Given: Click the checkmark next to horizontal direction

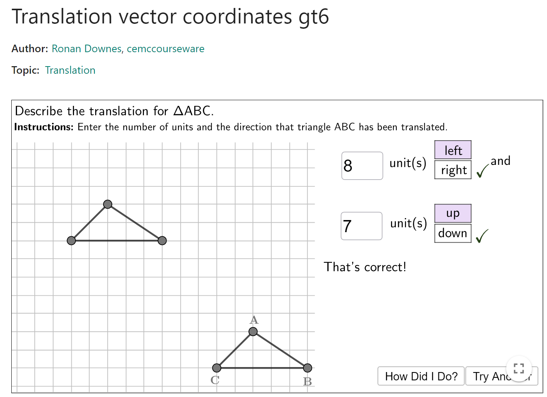Looking at the screenshot, I should click(482, 171).
